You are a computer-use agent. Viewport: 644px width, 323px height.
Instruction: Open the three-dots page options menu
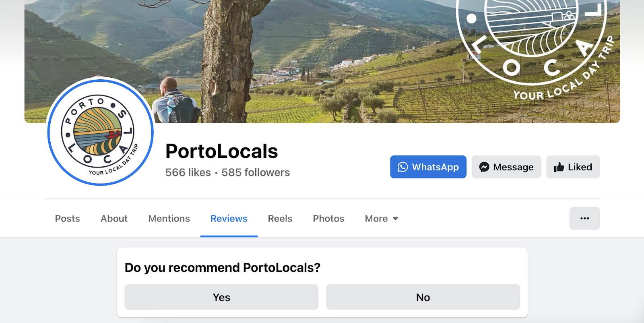point(584,218)
